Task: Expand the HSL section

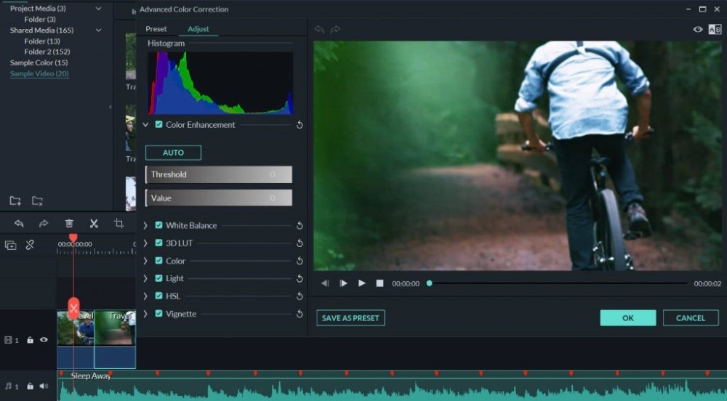Action: 145,296
